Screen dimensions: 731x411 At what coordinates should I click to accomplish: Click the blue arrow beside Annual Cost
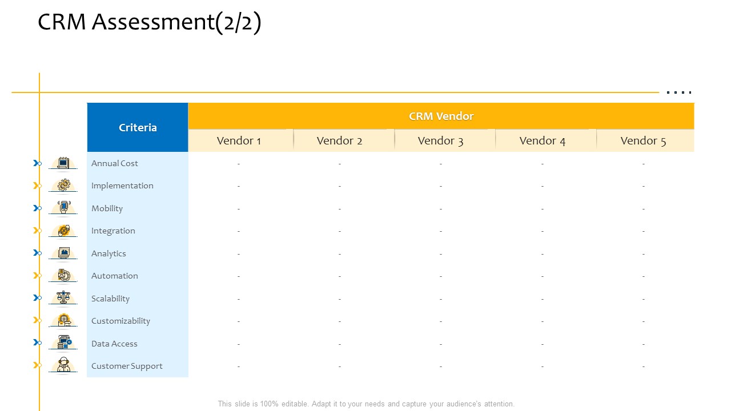click(x=37, y=163)
